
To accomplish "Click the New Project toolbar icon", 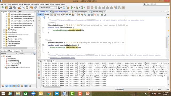I will pyautogui.click(x=6, y=8).
